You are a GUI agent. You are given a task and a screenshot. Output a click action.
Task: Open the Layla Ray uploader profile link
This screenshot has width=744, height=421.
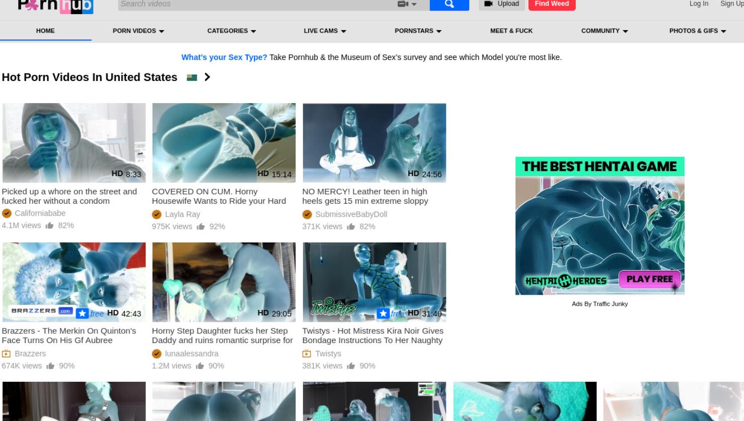[x=183, y=214]
